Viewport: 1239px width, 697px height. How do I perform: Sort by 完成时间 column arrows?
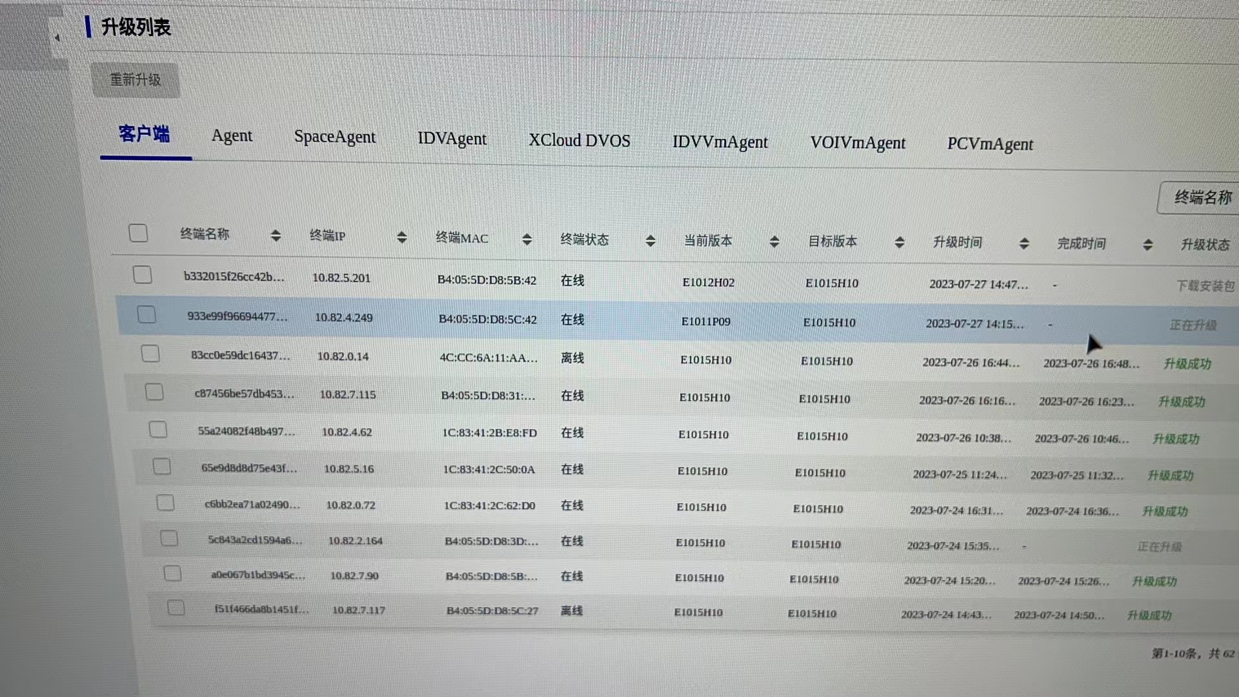tap(1147, 245)
